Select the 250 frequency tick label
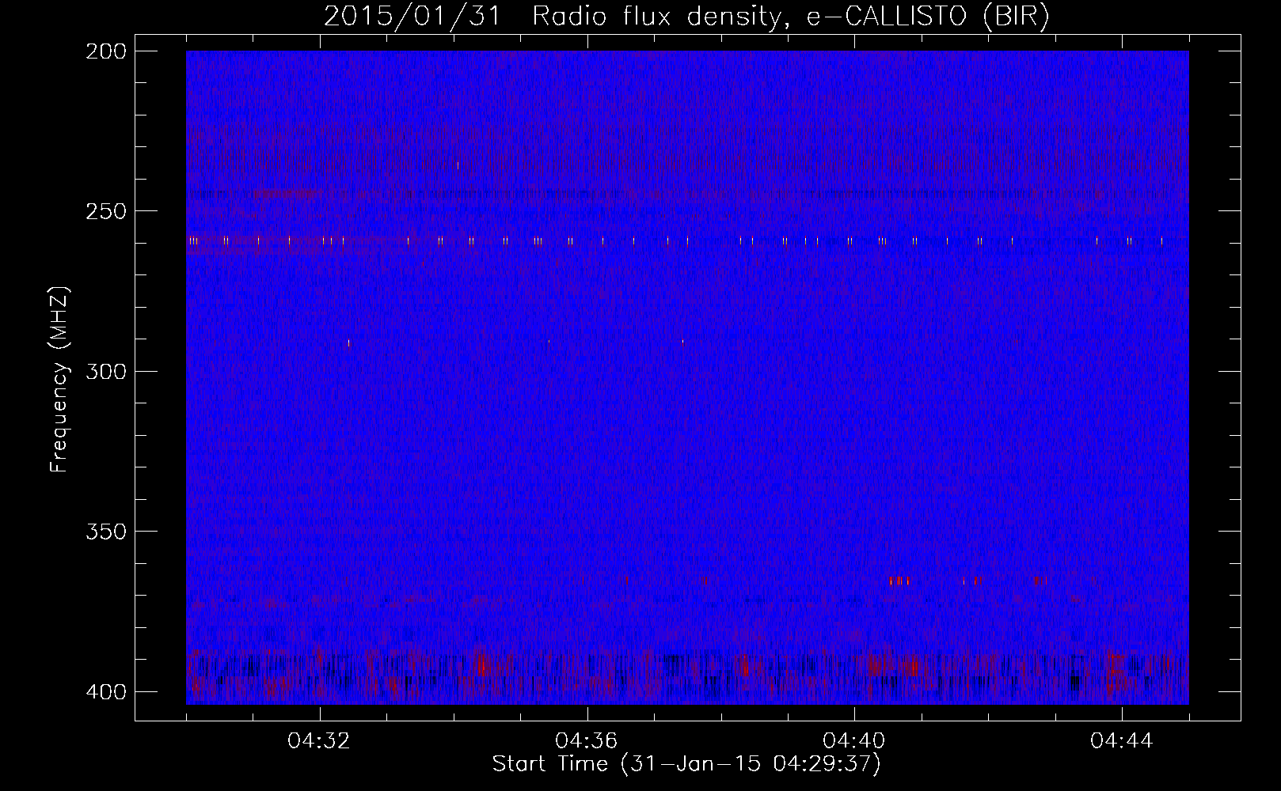The height and width of the screenshot is (791, 1281). (x=105, y=211)
